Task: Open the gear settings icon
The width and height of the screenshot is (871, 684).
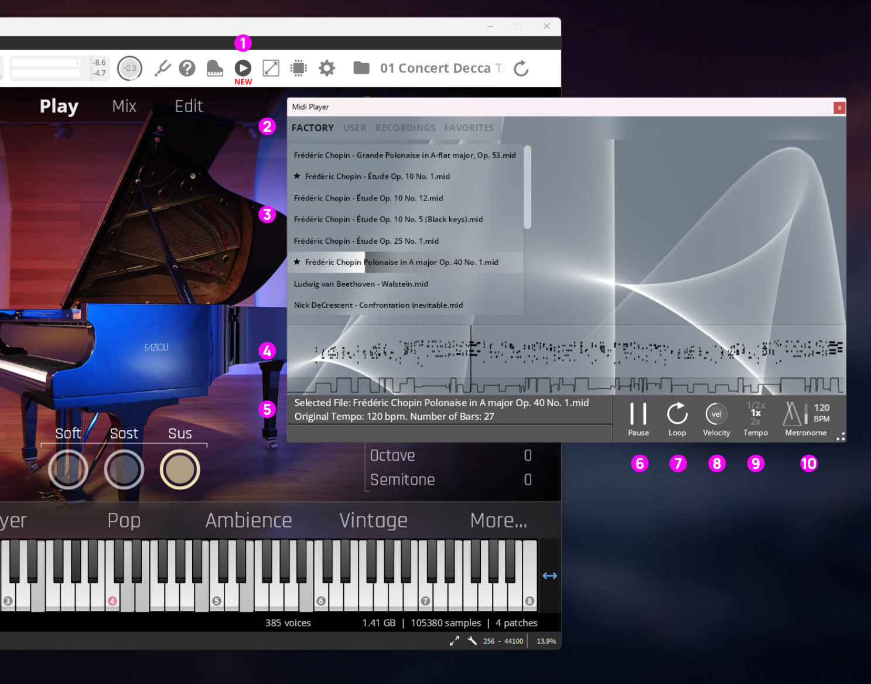Action: [x=326, y=69]
